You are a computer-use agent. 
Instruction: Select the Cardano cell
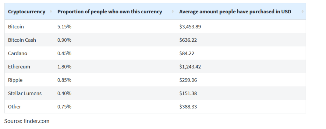[18, 54]
